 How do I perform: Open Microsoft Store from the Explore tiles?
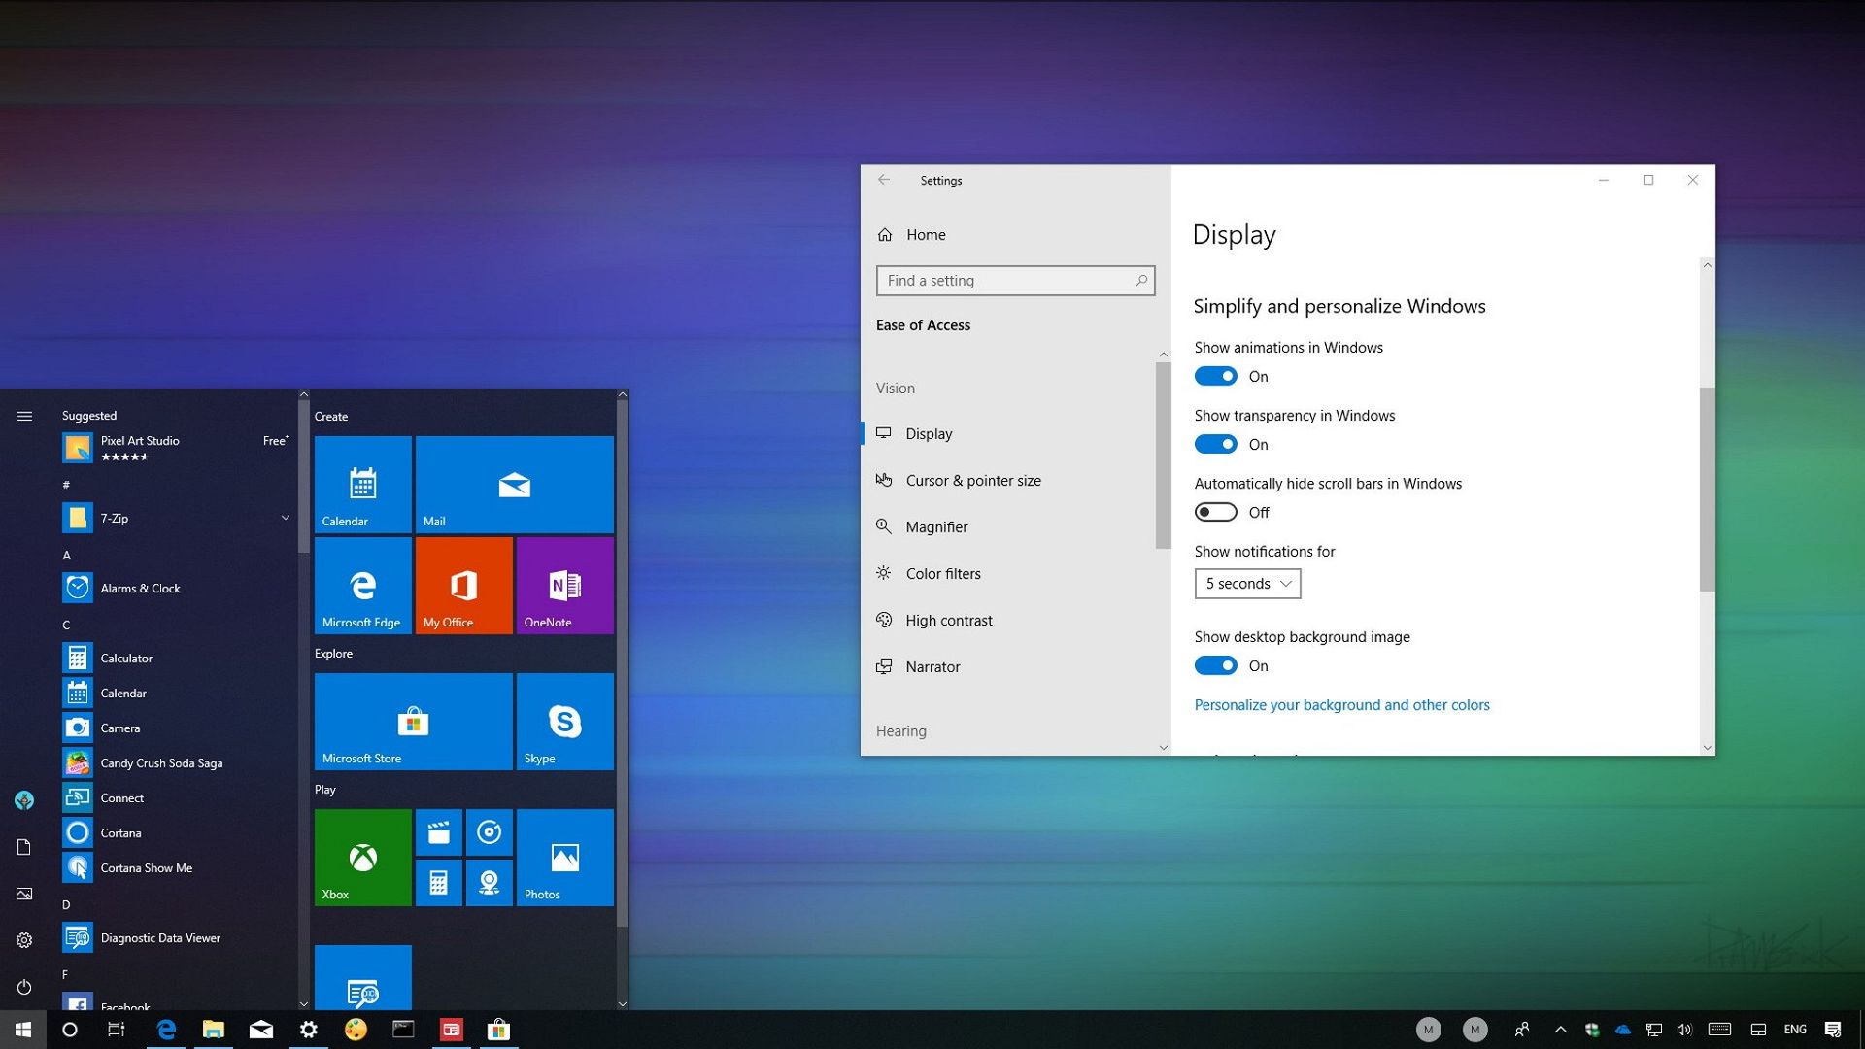click(413, 722)
